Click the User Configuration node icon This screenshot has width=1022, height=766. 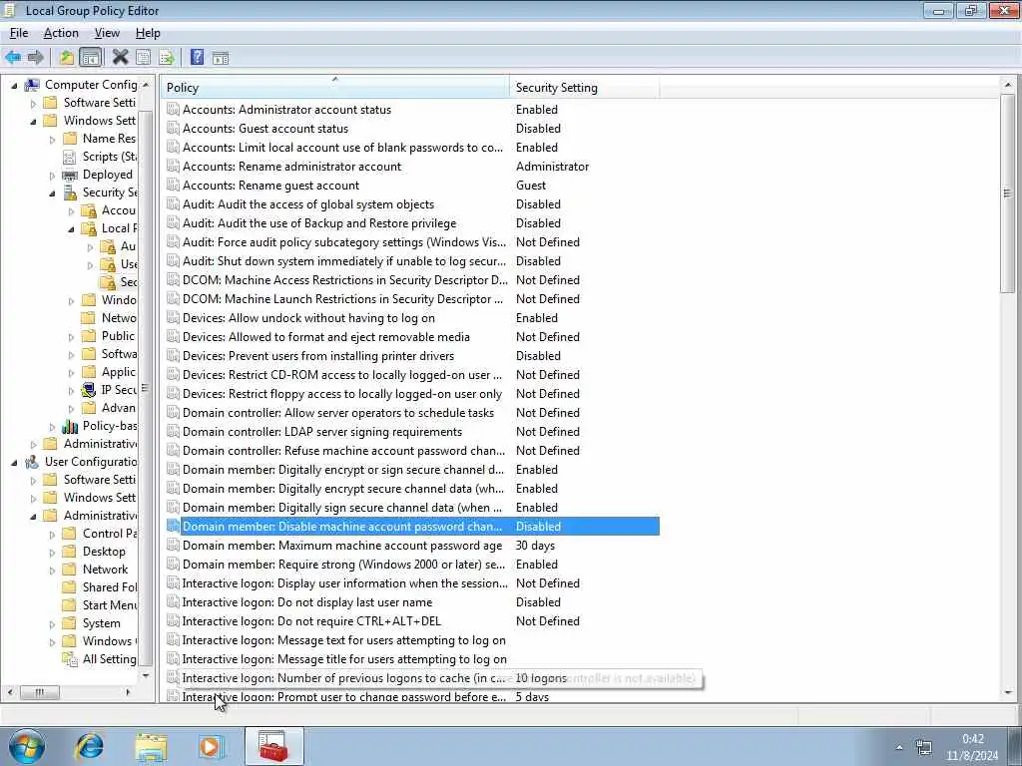point(32,462)
